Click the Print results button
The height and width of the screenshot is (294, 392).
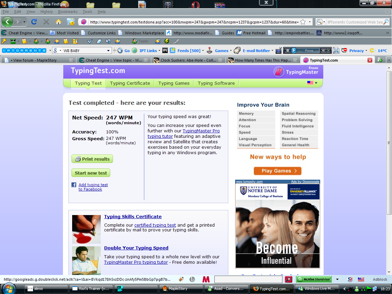pyautogui.click(x=92, y=159)
